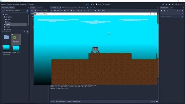Screen dimensions: 185x104
Task: Select the Файловая система dock tab
Action: tap(8, 8)
